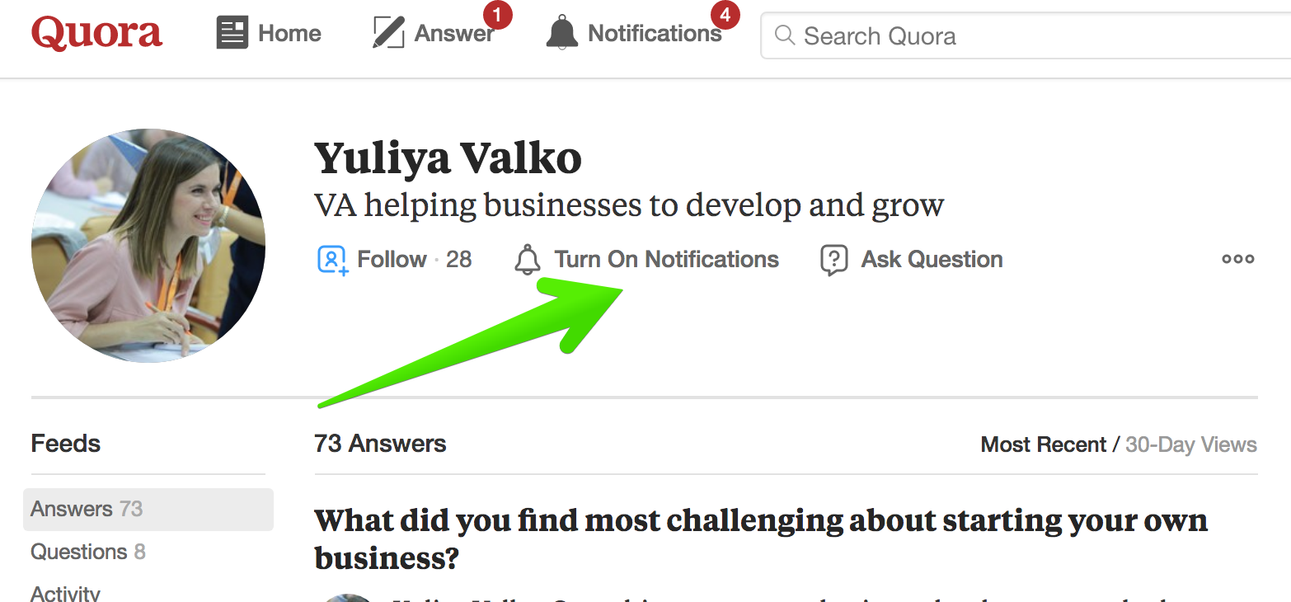This screenshot has height=602, width=1291.
Task: Click Yuliya Valko's profile photo
Action: [148, 246]
